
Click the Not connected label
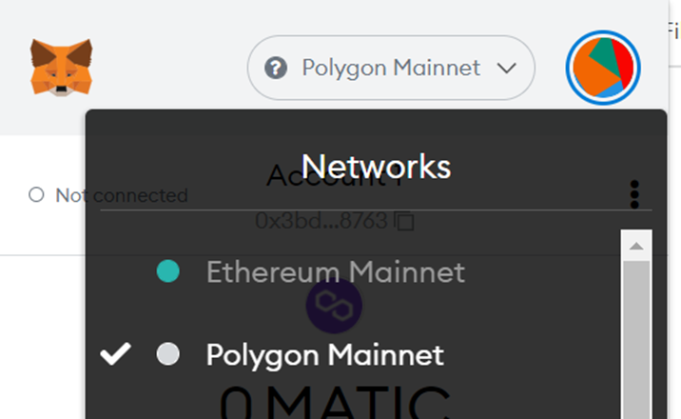click(x=122, y=195)
